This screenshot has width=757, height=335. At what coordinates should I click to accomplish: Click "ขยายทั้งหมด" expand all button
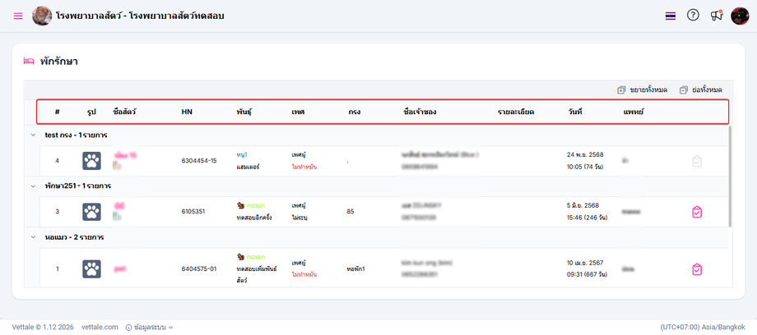tap(642, 89)
